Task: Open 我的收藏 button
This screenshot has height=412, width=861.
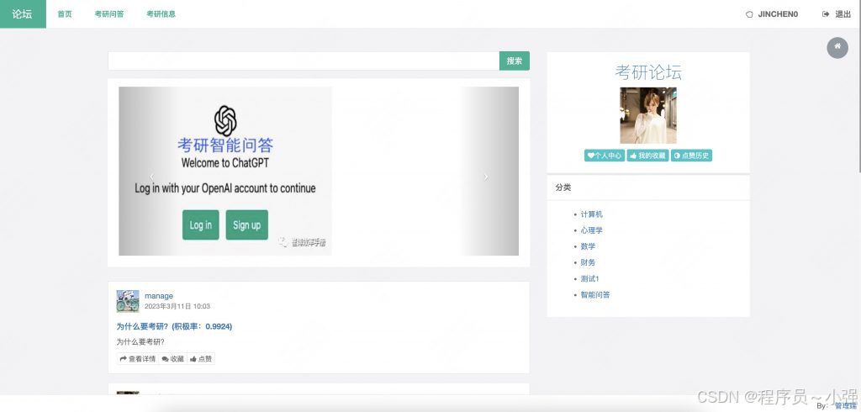Action: (x=648, y=156)
